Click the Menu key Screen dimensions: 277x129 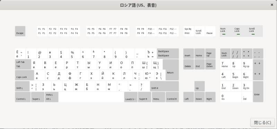click(x=159, y=97)
